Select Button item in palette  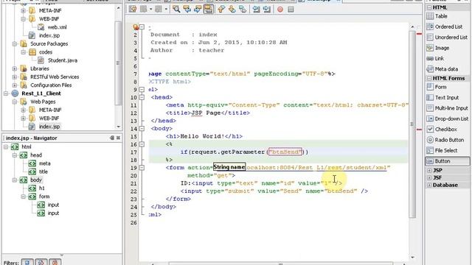click(x=448, y=161)
